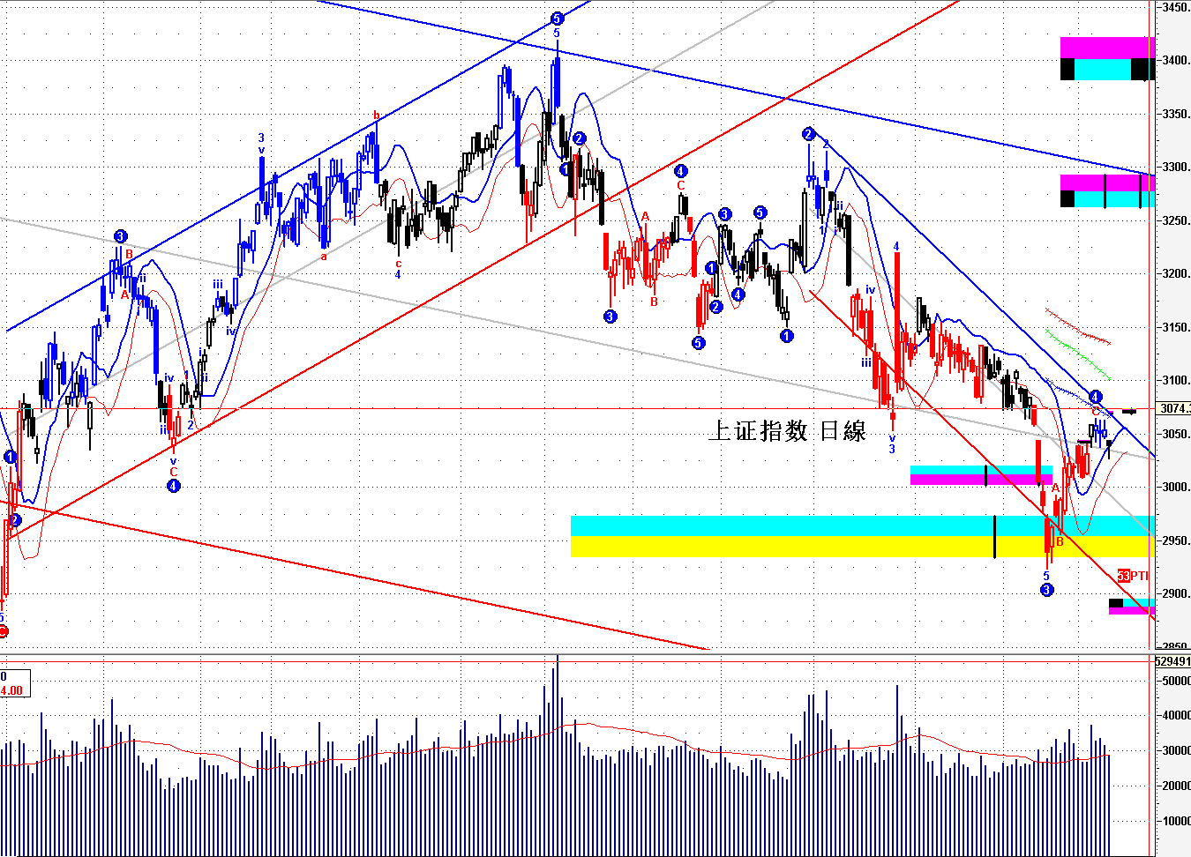1191x857 pixels.
Task: Click the wide cyan band above the yellow band
Action: point(862,525)
